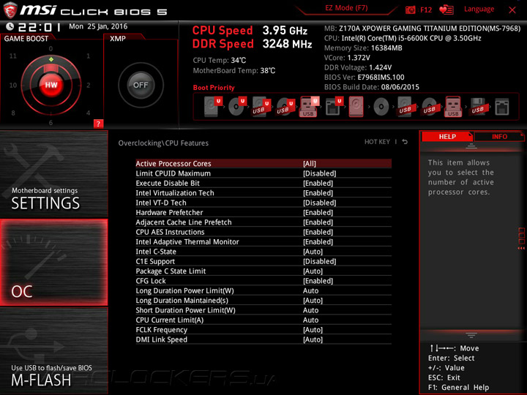Viewport: 527px width, 395px height.
Task: Click the red question mark help icon
Action: [98, 124]
